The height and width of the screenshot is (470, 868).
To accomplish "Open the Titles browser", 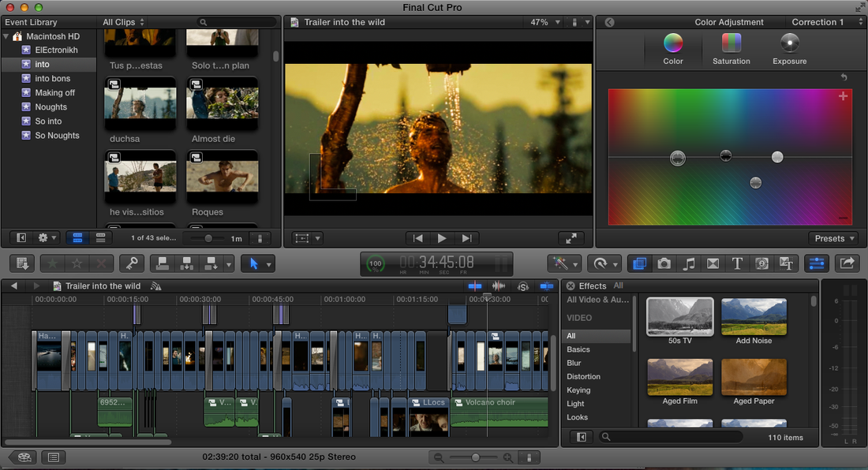I will coord(736,263).
